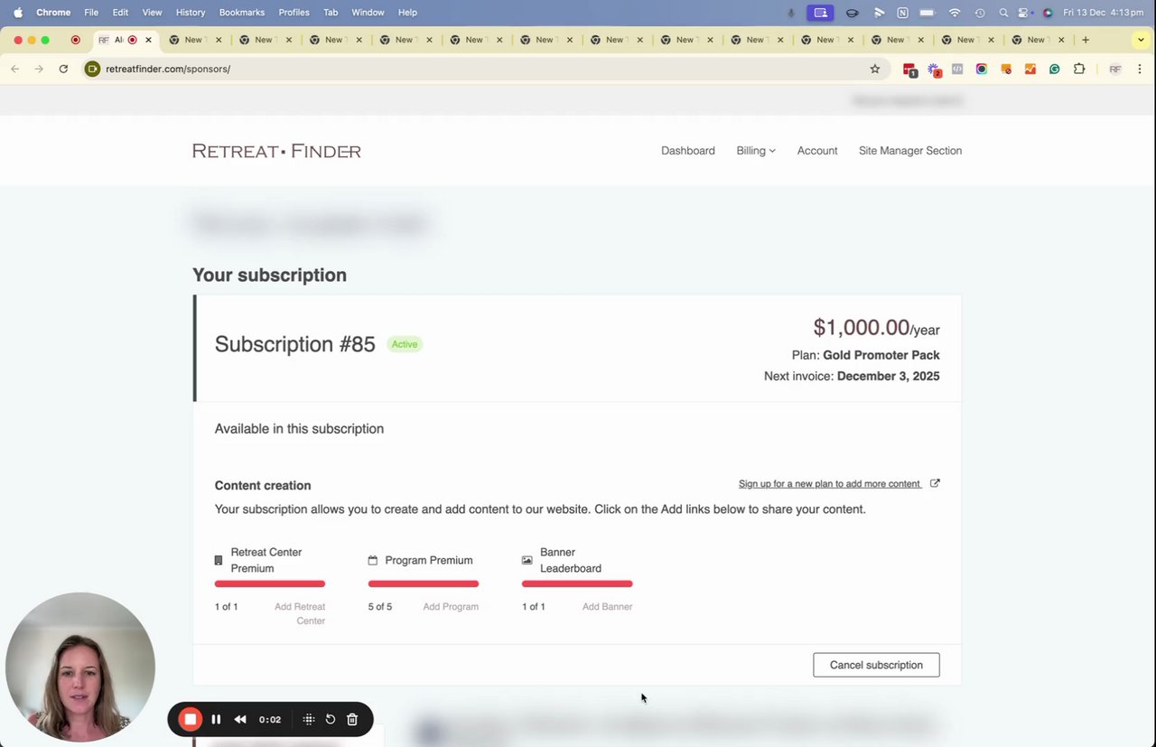Viewport: 1156px width, 747px height.
Task: Click the 0:02 recording timer
Action: point(270,719)
